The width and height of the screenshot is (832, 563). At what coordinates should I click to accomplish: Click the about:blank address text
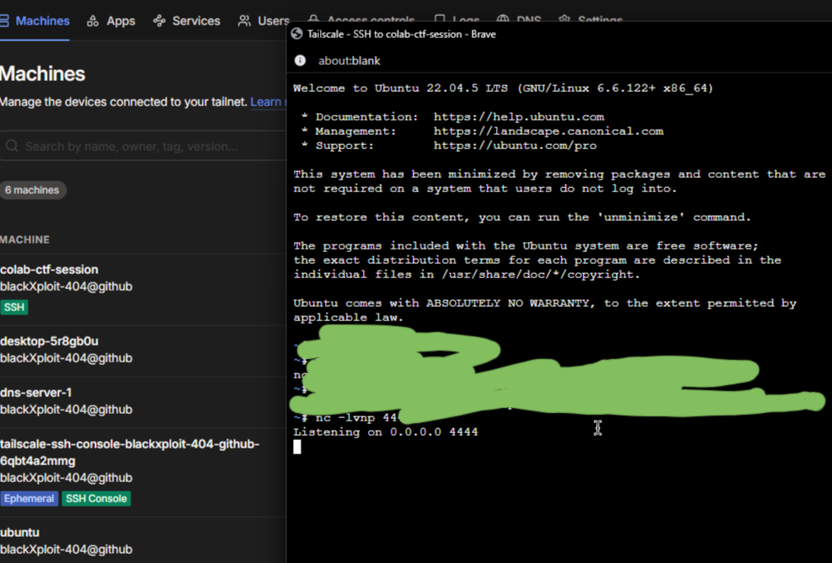click(x=349, y=61)
